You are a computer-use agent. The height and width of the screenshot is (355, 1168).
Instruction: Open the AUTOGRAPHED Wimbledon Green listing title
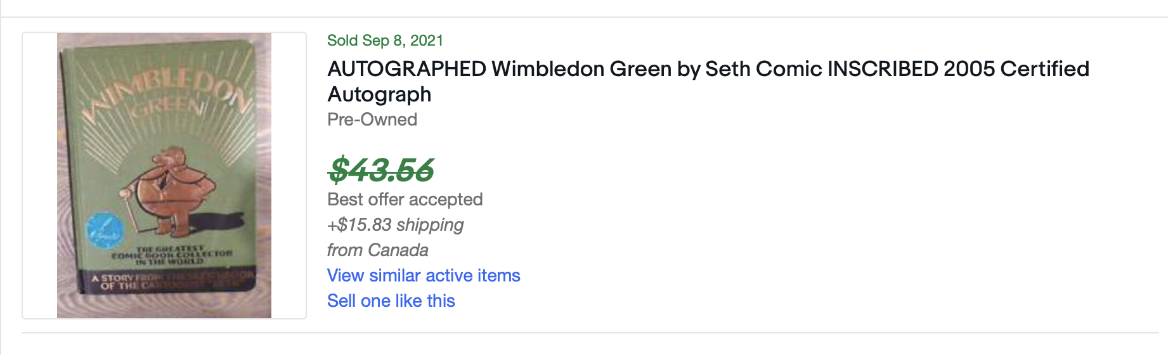708,81
